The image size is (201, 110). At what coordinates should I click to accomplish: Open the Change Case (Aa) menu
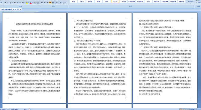tap(23, 3)
